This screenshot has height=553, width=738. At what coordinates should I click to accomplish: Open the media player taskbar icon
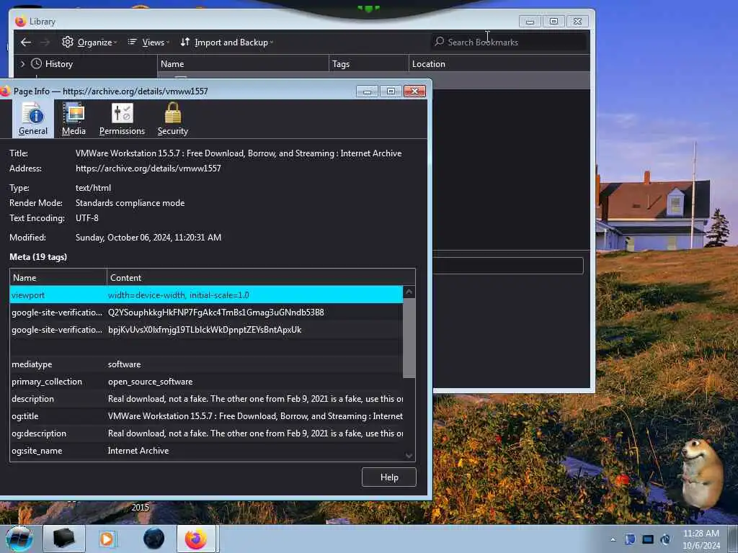pyautogui.click(x=107, y=539)
